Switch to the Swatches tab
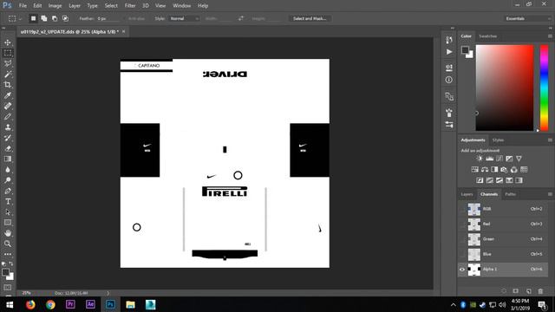This screenshot has height=312, width=555. click(x=487, y=36)
